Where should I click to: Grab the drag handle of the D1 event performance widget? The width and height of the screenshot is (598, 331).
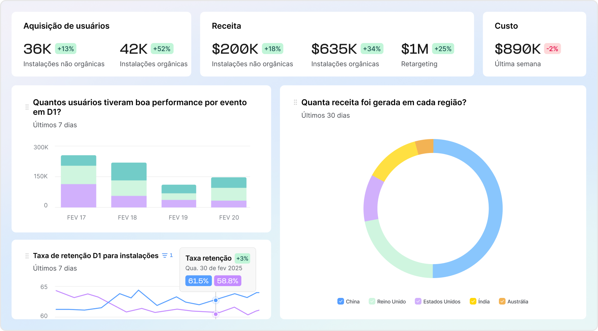27,107
